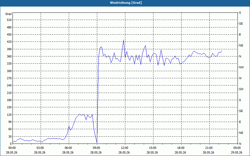Click the 'W' compass direction label
The width and height of the screenshot is (250, 156).
click(240, 78)
